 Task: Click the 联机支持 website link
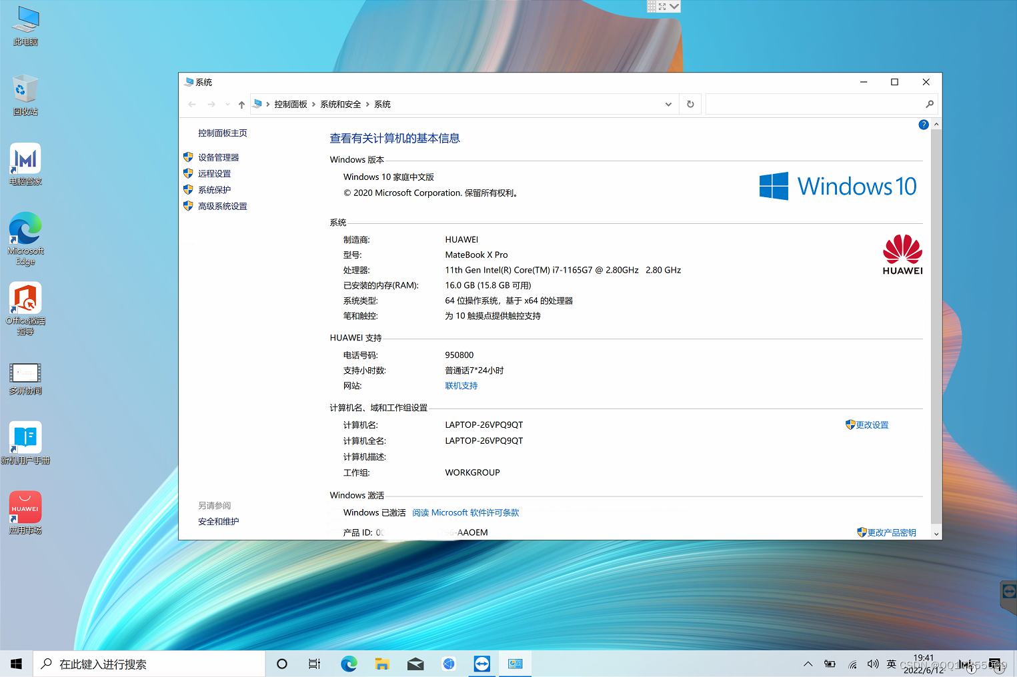point(461,386)
